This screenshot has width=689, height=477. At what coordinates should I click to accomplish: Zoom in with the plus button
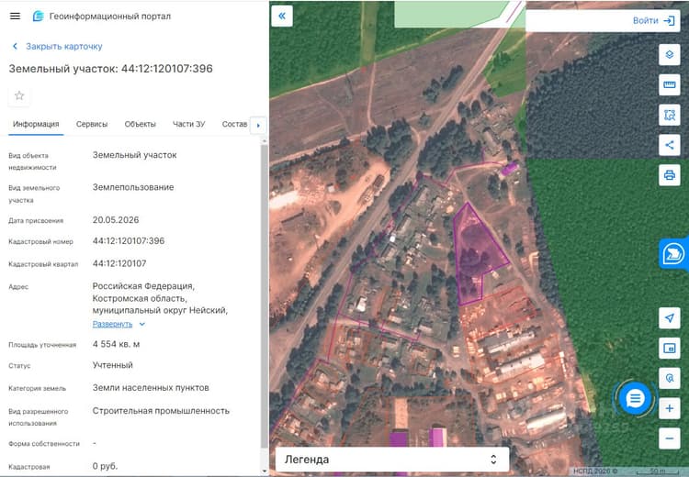point(669,408)
